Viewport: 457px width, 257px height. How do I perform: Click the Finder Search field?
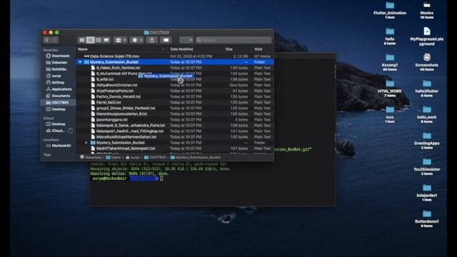click(233, 40)
